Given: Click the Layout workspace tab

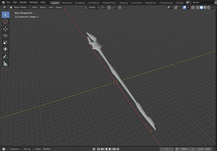Looking at the screenshot, I should click(x=55, y=3).
